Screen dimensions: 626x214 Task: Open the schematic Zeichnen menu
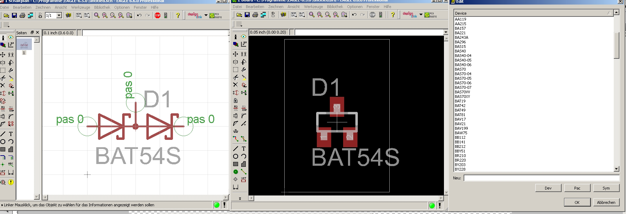click(43, 7)
